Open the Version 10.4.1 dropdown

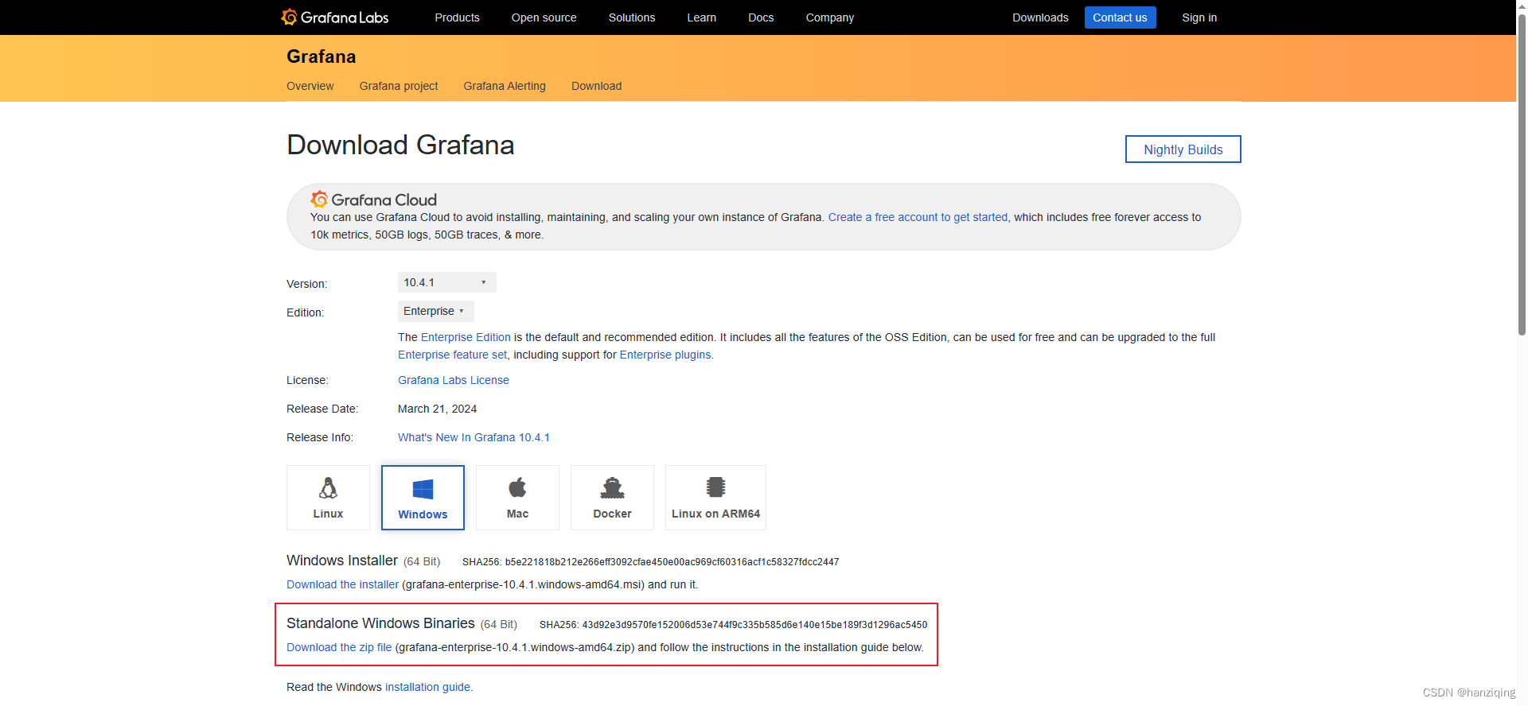coord(446,282)
